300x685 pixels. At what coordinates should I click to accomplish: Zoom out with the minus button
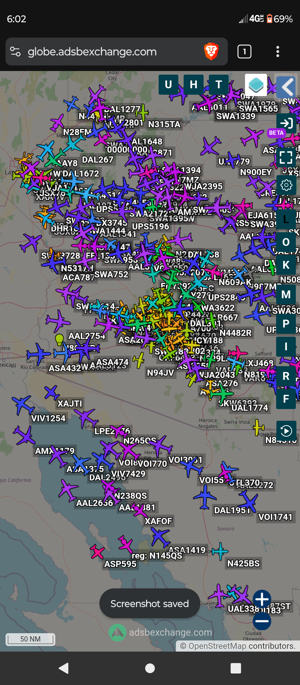point(262,621)
